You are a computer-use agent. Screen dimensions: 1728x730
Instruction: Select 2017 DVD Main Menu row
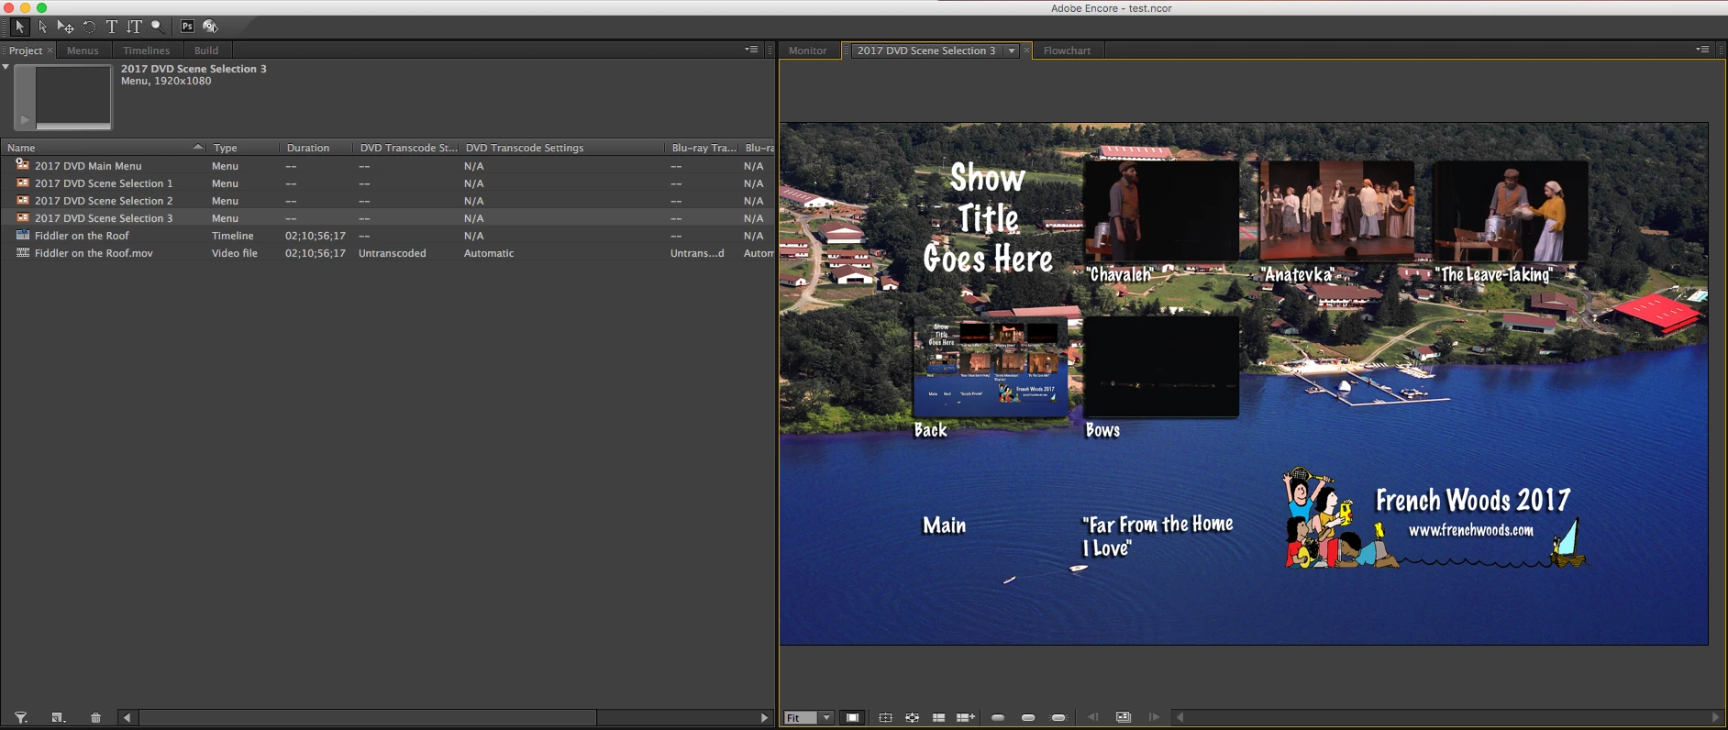pos(387,166)
